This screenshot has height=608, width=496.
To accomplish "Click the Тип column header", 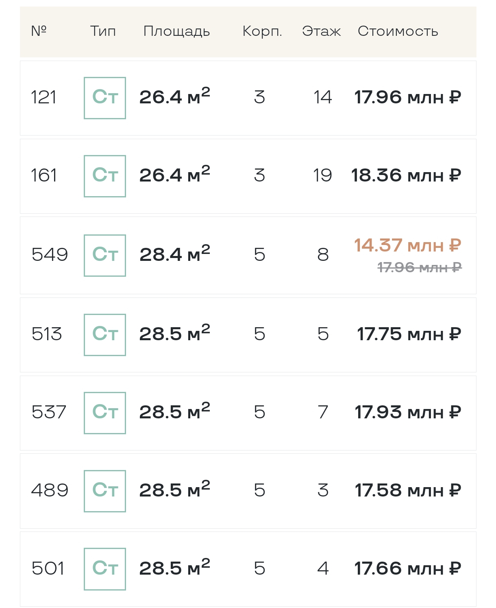I will tap(103, 31).
